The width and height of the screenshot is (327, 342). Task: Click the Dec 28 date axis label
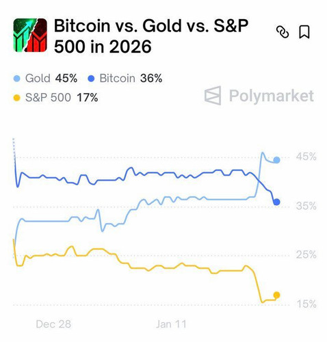53,324
